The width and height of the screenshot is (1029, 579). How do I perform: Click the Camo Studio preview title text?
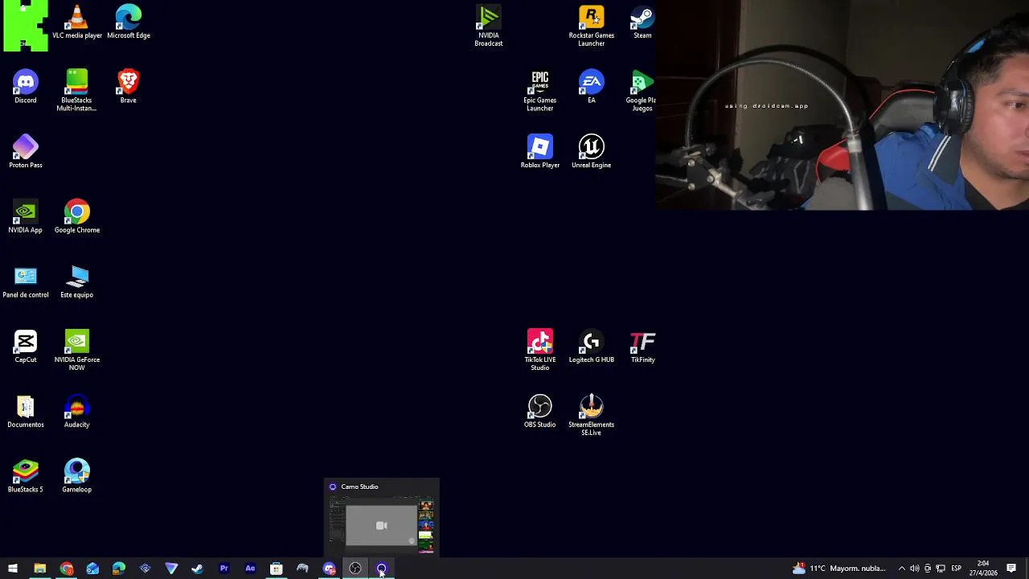click(359, 487)
